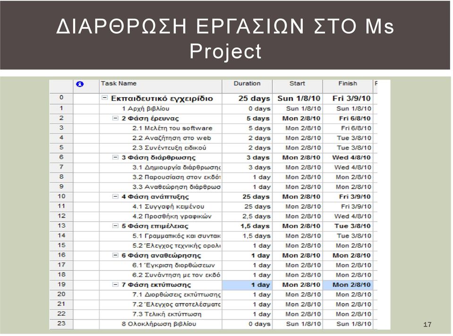The image size is (453, 336).
Task: Collapse the 5 Φάση επιμέλειας group
Action: click(x=115, y=226)
